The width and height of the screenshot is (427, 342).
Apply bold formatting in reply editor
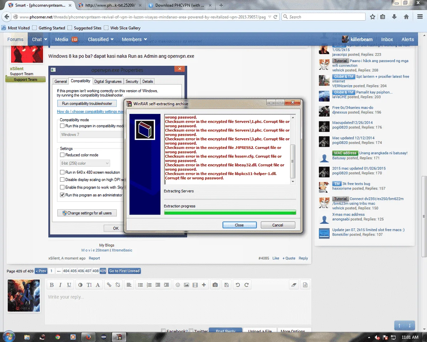[52, 285]
